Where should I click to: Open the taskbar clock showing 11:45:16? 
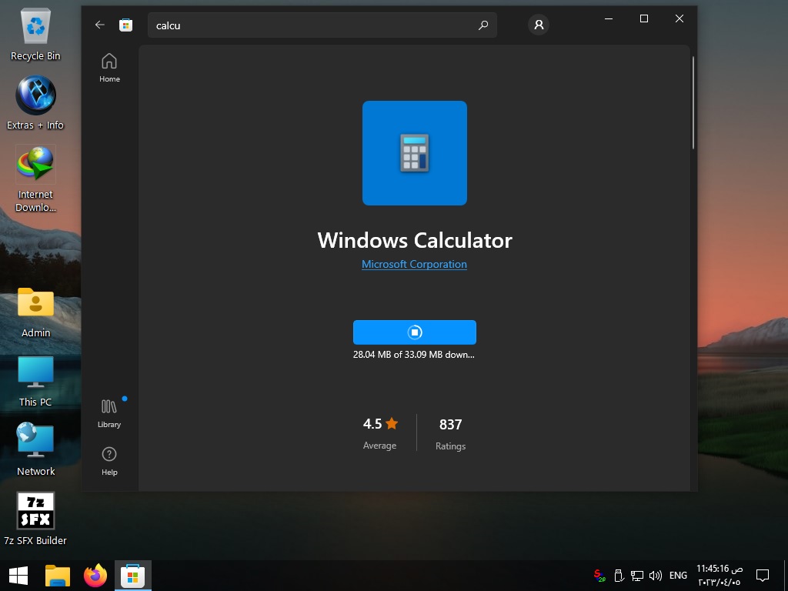click(x=720, y=576)
